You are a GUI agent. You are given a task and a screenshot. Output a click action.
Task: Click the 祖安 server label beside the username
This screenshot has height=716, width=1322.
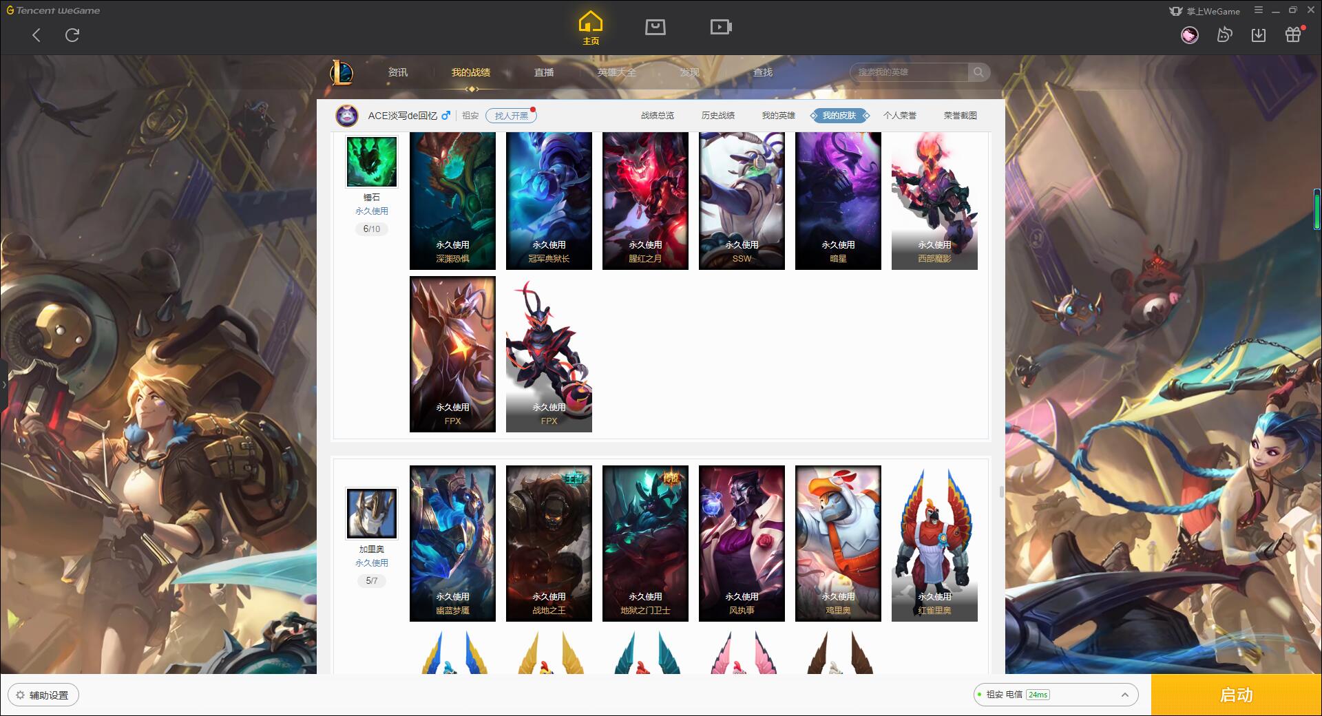point(470,116)
